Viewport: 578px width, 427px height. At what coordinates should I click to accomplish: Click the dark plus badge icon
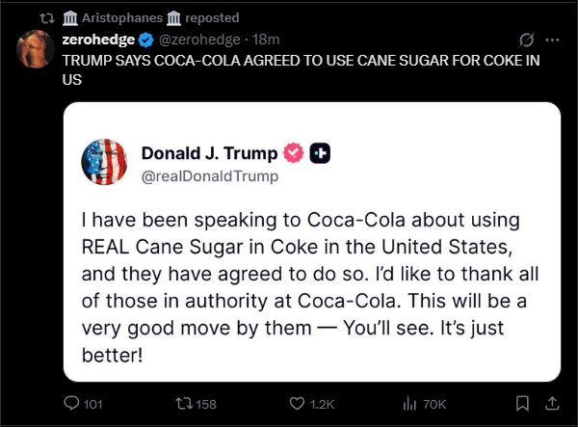pyautogui.click(x=320, y=153)
